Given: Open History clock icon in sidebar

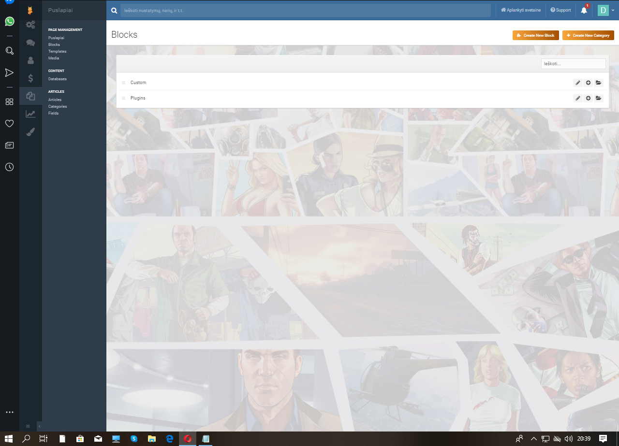Looking at the screenshot, I should click(9, 167).
